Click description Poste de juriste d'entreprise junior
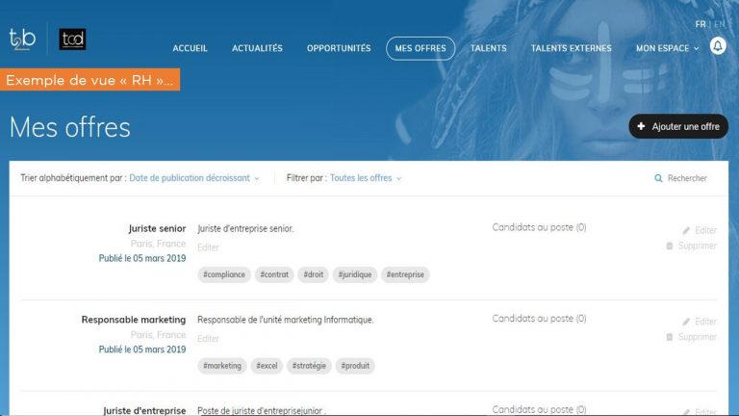The image size is (739, 416). click(262, 410)
